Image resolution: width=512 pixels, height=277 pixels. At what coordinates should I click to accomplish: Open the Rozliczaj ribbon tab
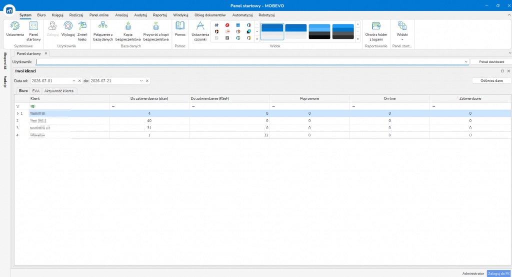(x=76, y=15)
